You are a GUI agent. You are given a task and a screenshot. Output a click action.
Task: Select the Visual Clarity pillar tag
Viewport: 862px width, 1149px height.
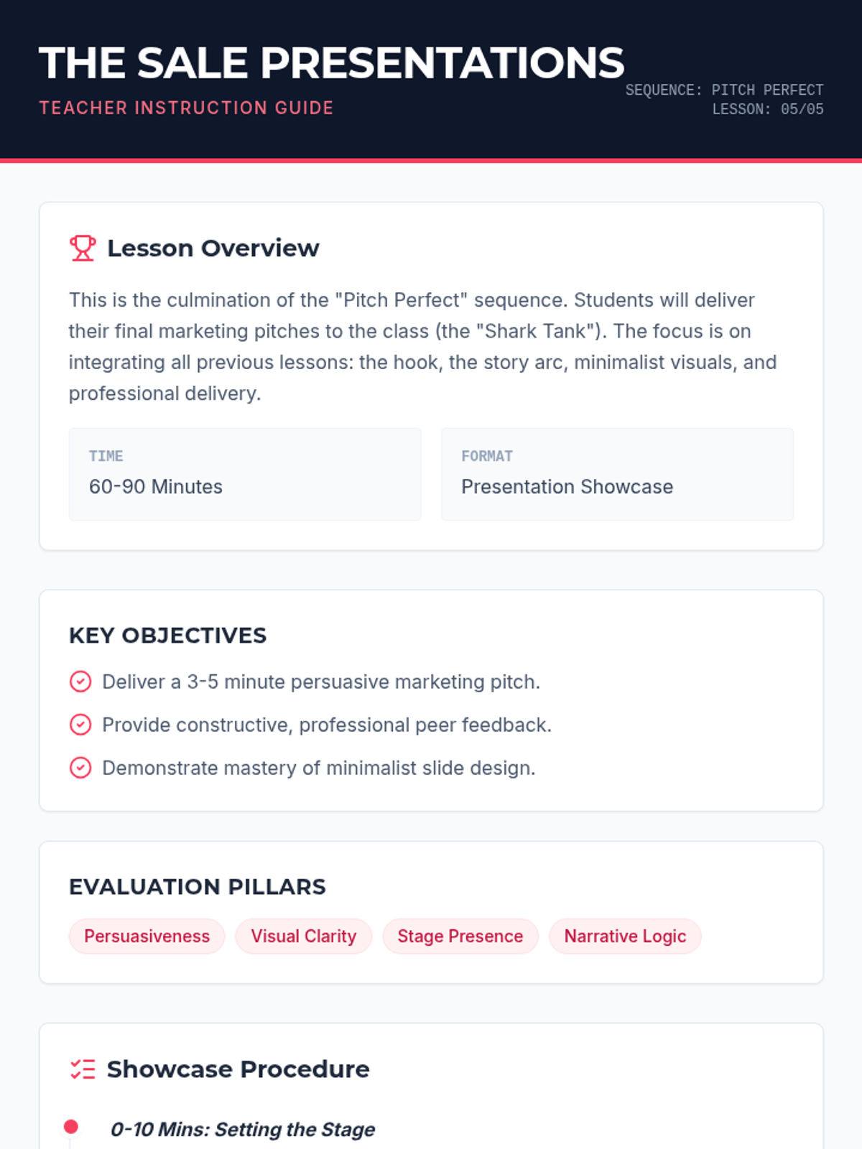pyautogui.click(x=303, y=936)
